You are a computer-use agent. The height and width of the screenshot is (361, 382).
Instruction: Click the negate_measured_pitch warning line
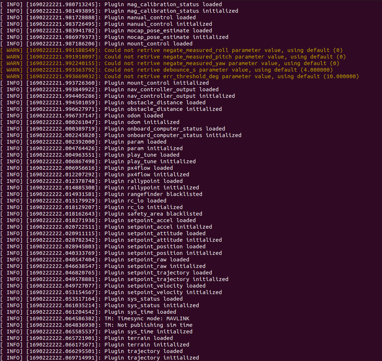point(225,57)
